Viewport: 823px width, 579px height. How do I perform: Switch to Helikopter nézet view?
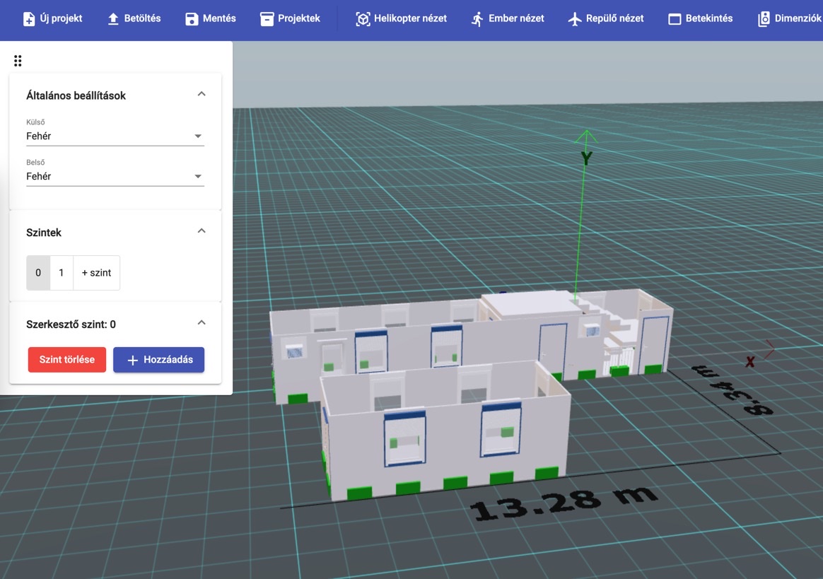tap(402, 19)
